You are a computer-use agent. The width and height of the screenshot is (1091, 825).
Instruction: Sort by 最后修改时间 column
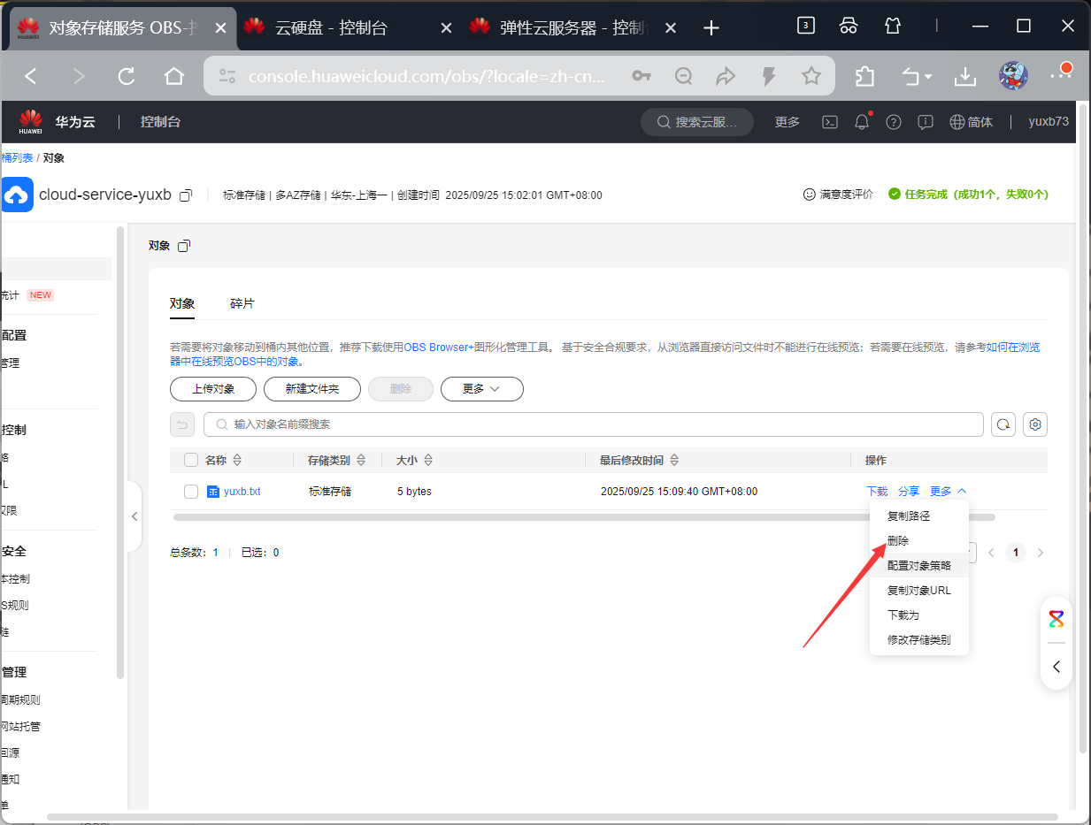point(674,461)
